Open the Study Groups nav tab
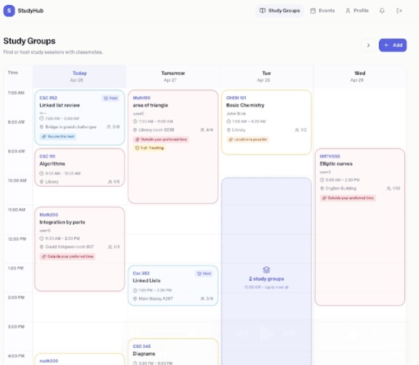 tap(280, 11)
